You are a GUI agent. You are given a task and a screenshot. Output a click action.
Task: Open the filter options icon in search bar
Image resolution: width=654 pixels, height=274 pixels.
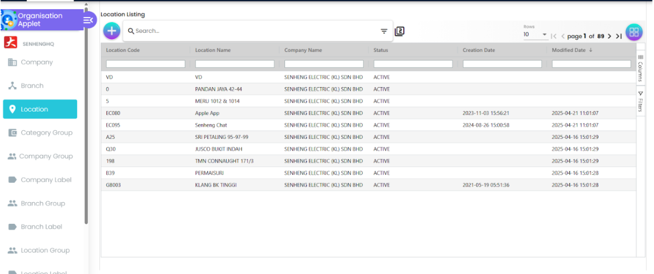(384, 31)
